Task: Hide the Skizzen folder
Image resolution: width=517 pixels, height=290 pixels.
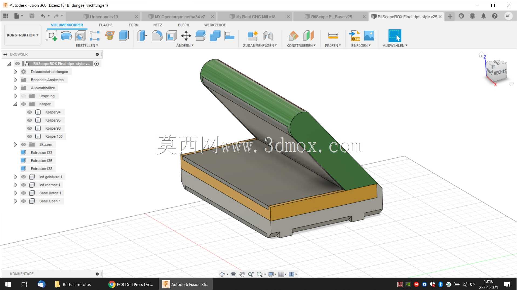Action: click(24, 144)
